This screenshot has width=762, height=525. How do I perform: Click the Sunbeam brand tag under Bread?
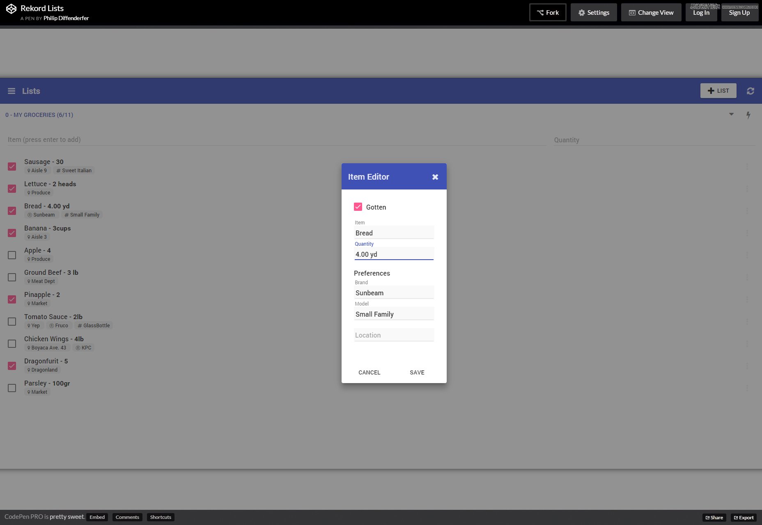pyautogui.click(x=41, y=215)
